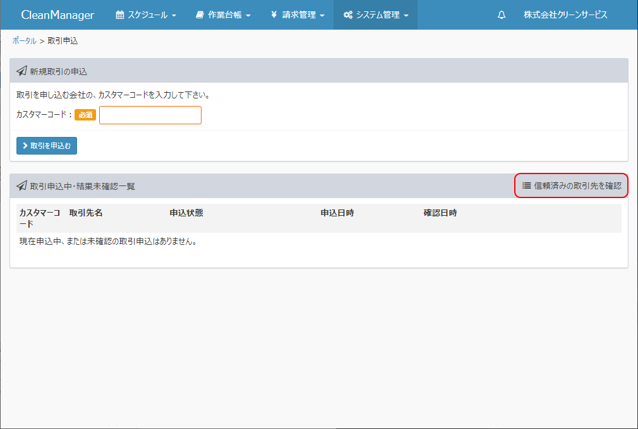Open the 株式会社クリーンサービス account menu
The image size is (638, 429).
click(565, 15)
